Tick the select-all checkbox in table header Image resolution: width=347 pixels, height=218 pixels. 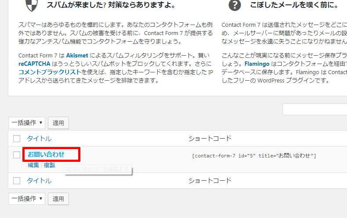(17, 139)
